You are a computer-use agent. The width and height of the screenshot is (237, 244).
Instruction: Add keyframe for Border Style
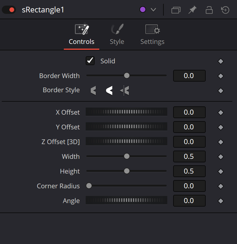point(221,91)
